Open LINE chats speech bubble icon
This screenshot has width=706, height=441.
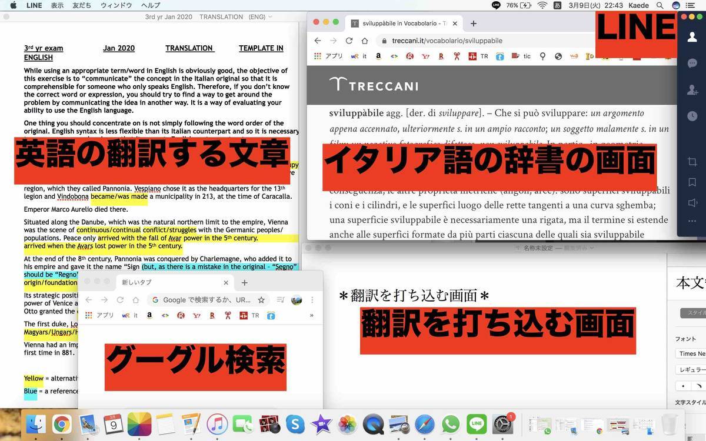tap(692, 63)
